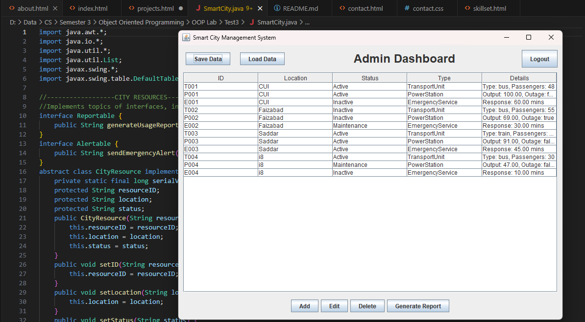
Task: Minimize the Smart City Management System window
Action: click(x=507, y=37)
